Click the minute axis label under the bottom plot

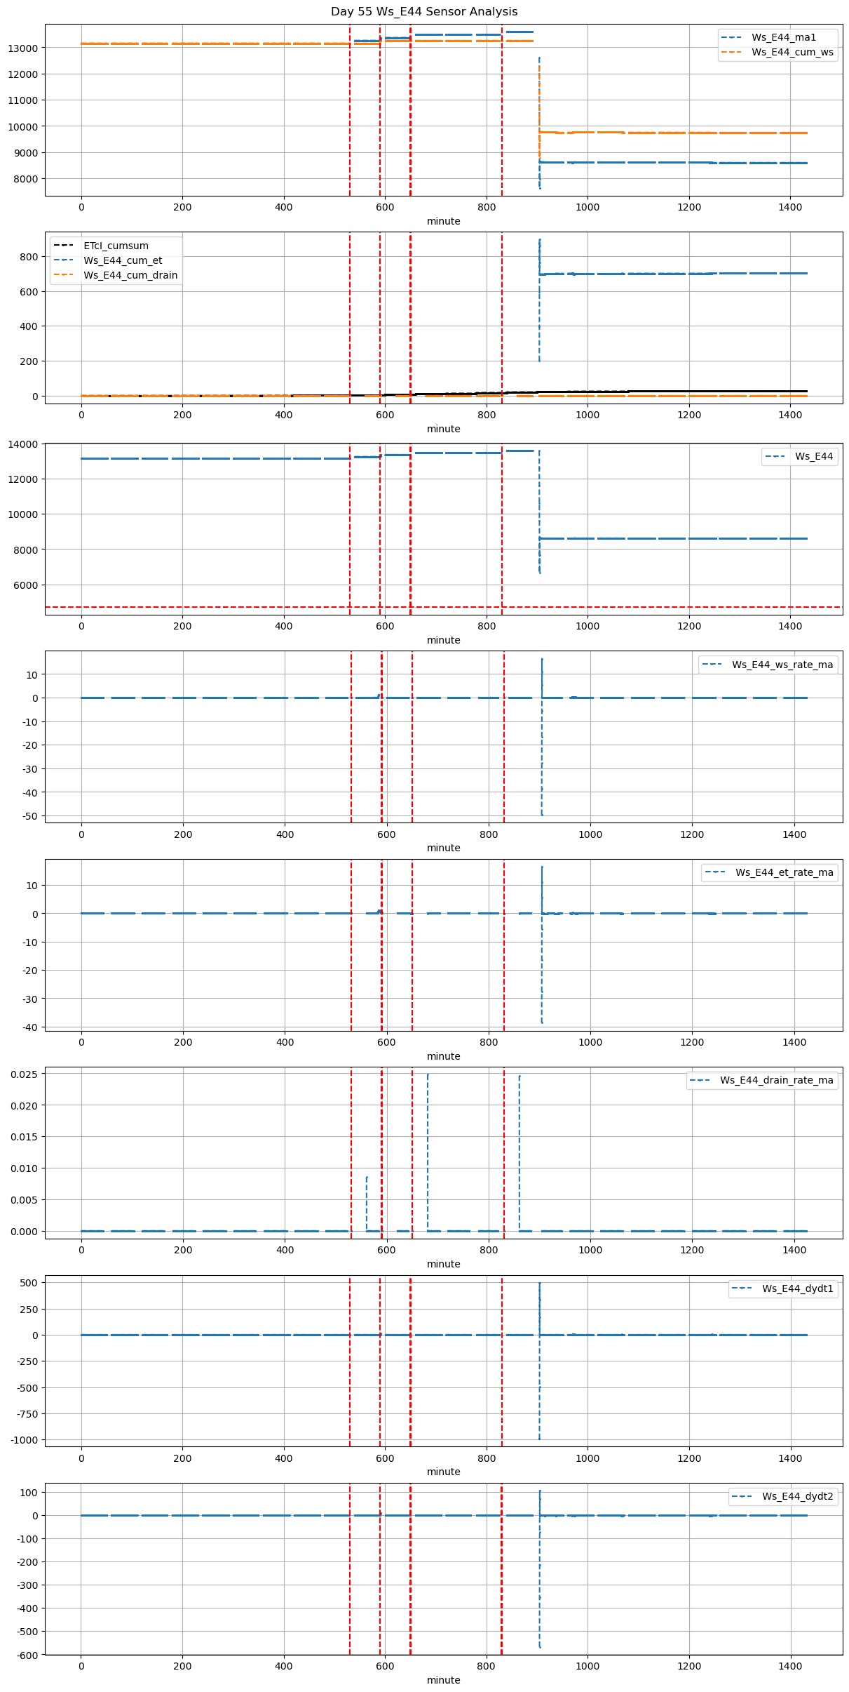[x=443, y=1680]
